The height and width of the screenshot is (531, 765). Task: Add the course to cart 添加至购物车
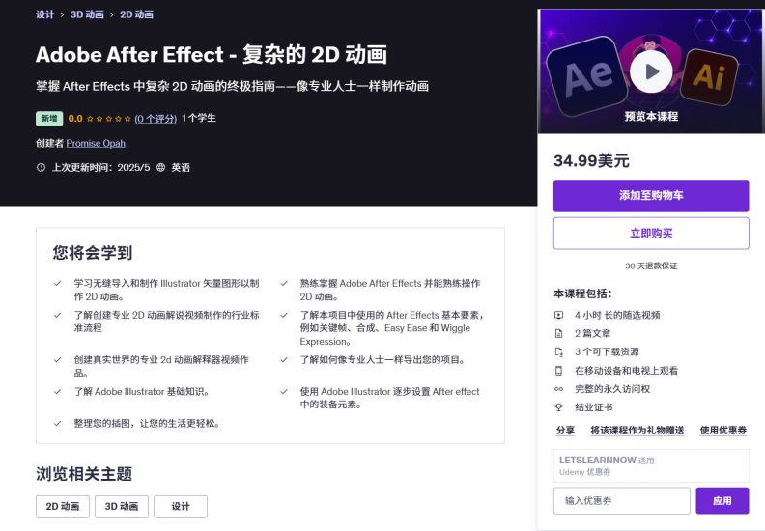651,196
